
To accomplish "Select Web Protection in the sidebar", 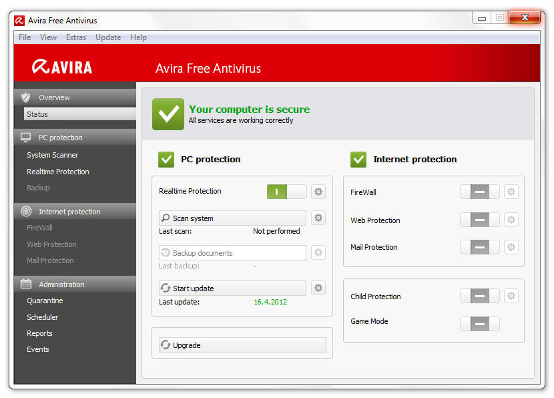I will pyautogui.click(x=51, y=244).
